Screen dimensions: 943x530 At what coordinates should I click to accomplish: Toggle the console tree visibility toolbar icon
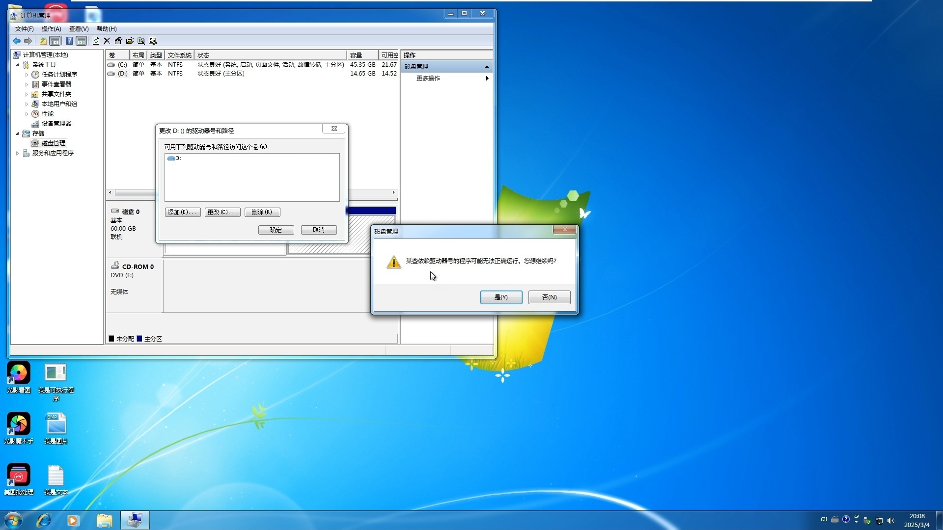click(x=55, y=41)
